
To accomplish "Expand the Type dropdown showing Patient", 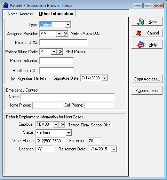I will pyautogui.click(x=68, y=24).
